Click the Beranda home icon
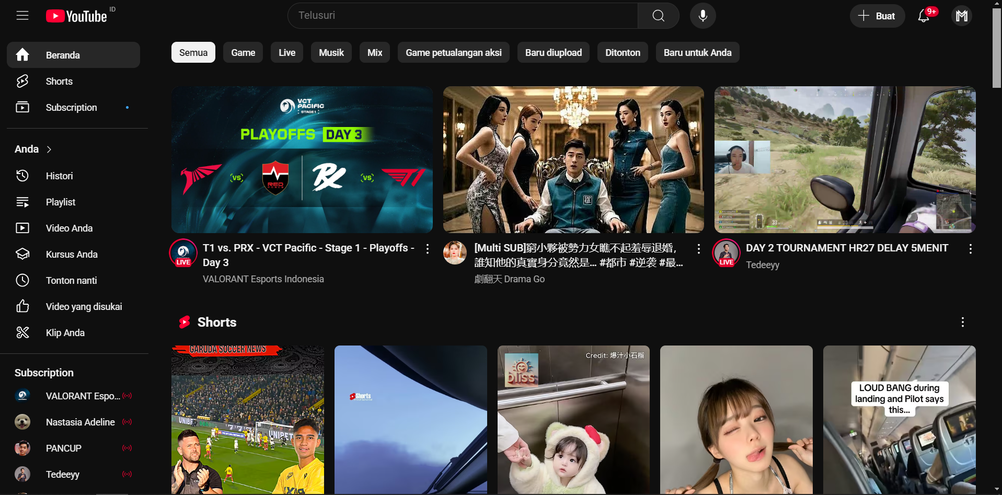The height and width of the screenshot is (495, 1002). 22,55
